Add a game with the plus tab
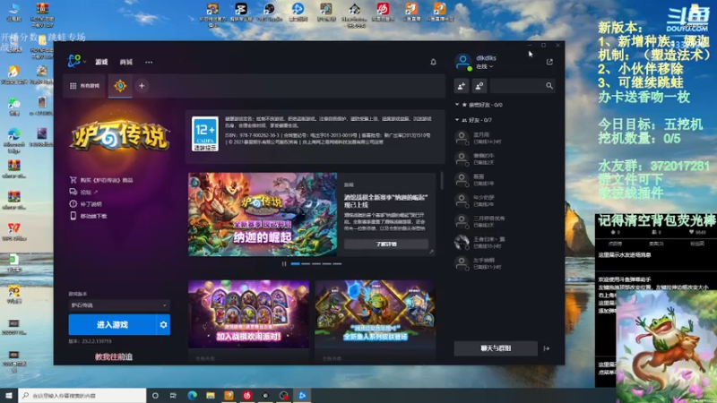 coord(142,85)
